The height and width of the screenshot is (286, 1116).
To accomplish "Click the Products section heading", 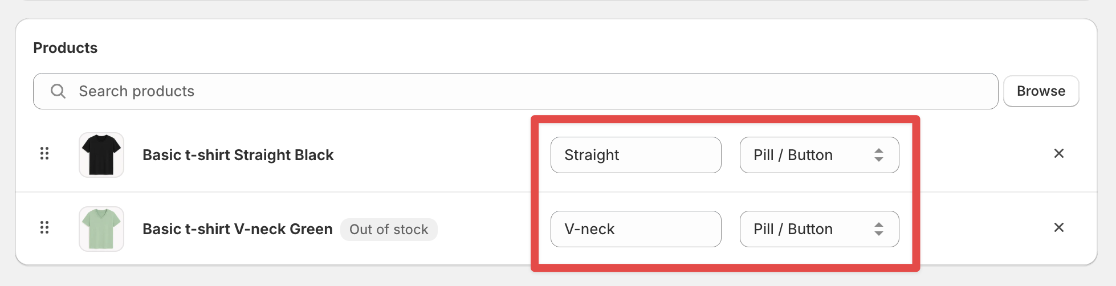I will click(x=66, y=48).
